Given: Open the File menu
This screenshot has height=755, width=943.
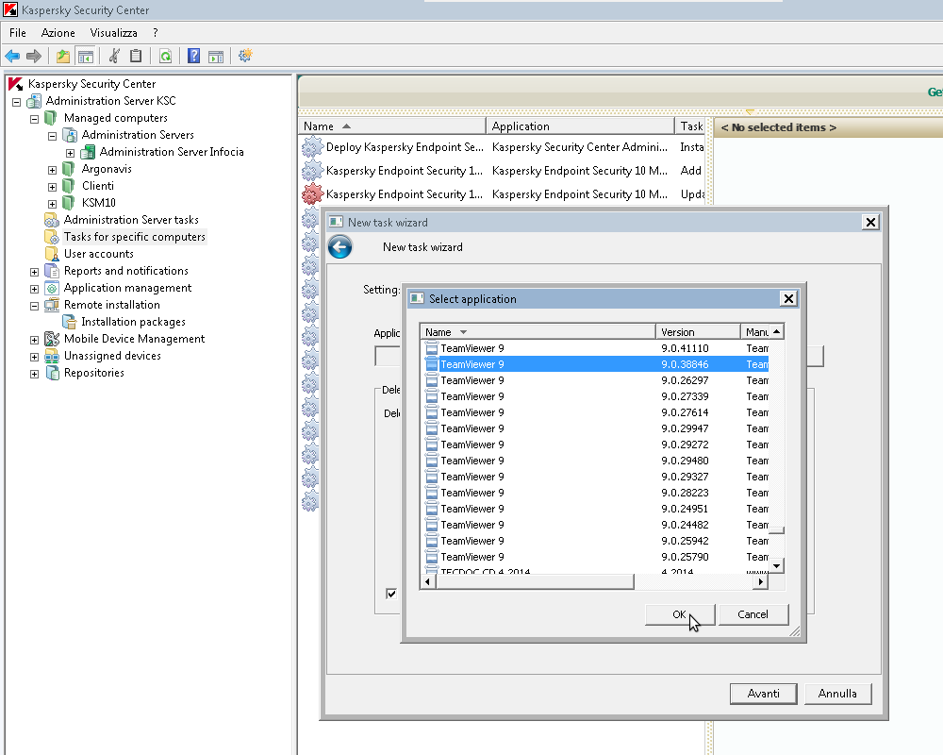Looking at the screenshot, I should [17, 32].
